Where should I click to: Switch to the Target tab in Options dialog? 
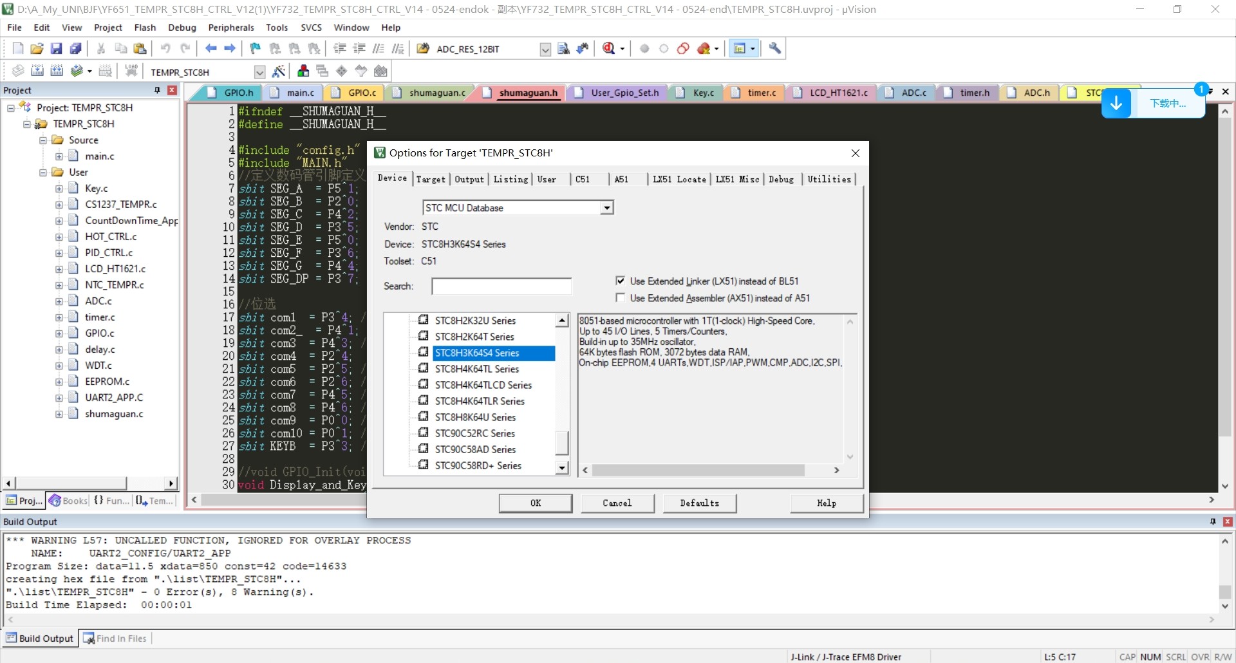tap(431, 180)
